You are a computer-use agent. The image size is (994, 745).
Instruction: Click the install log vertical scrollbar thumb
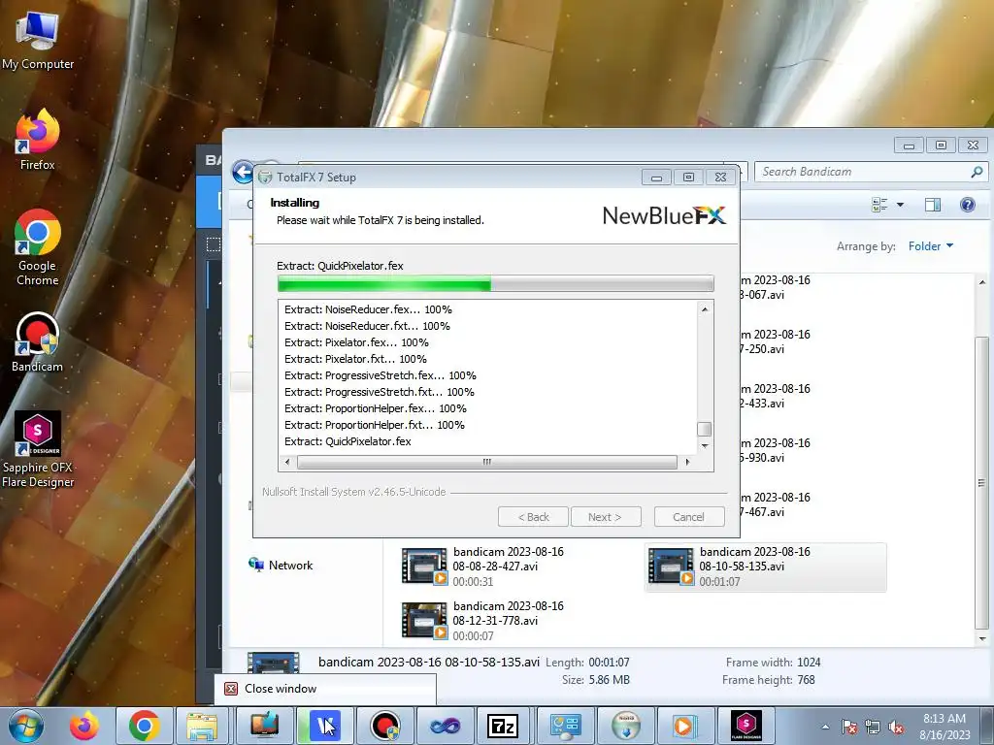click(x=705, y=429)
